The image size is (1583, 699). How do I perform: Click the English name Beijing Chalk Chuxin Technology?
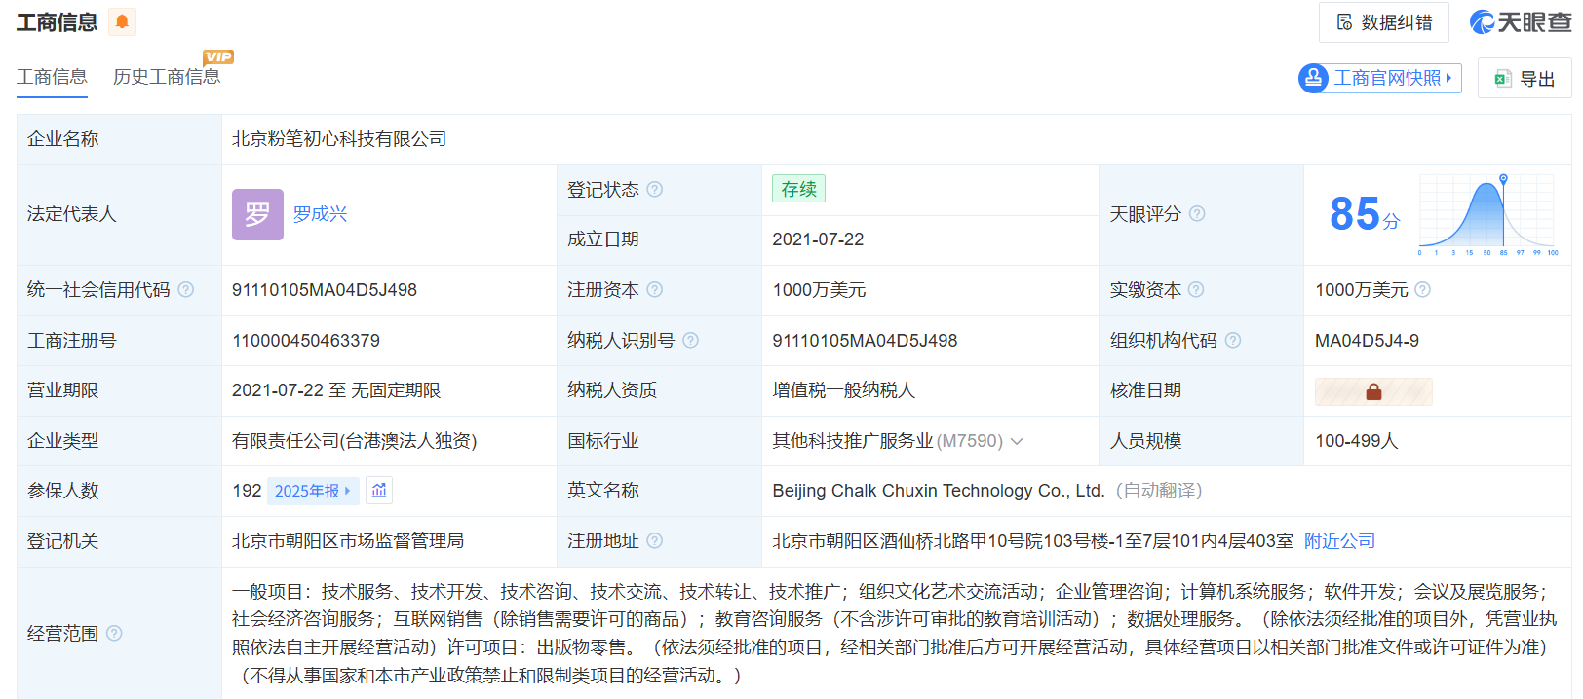(x=938, y=491)
